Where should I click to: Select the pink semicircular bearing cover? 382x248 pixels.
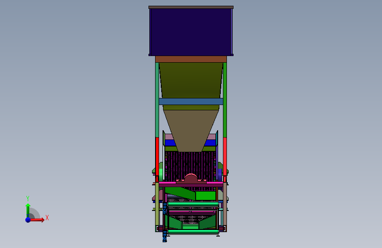[x=191, y=178]
